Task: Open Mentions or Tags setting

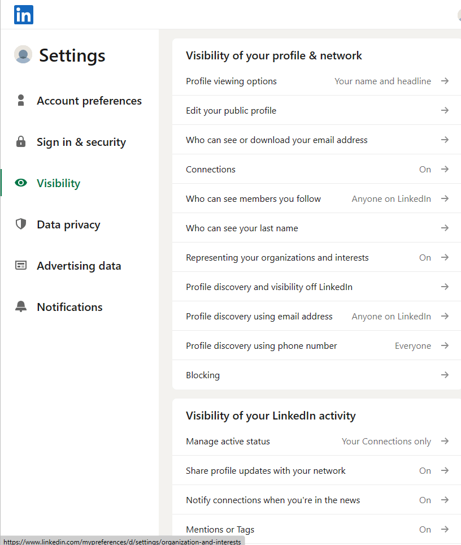Action: tap(316, 529)
